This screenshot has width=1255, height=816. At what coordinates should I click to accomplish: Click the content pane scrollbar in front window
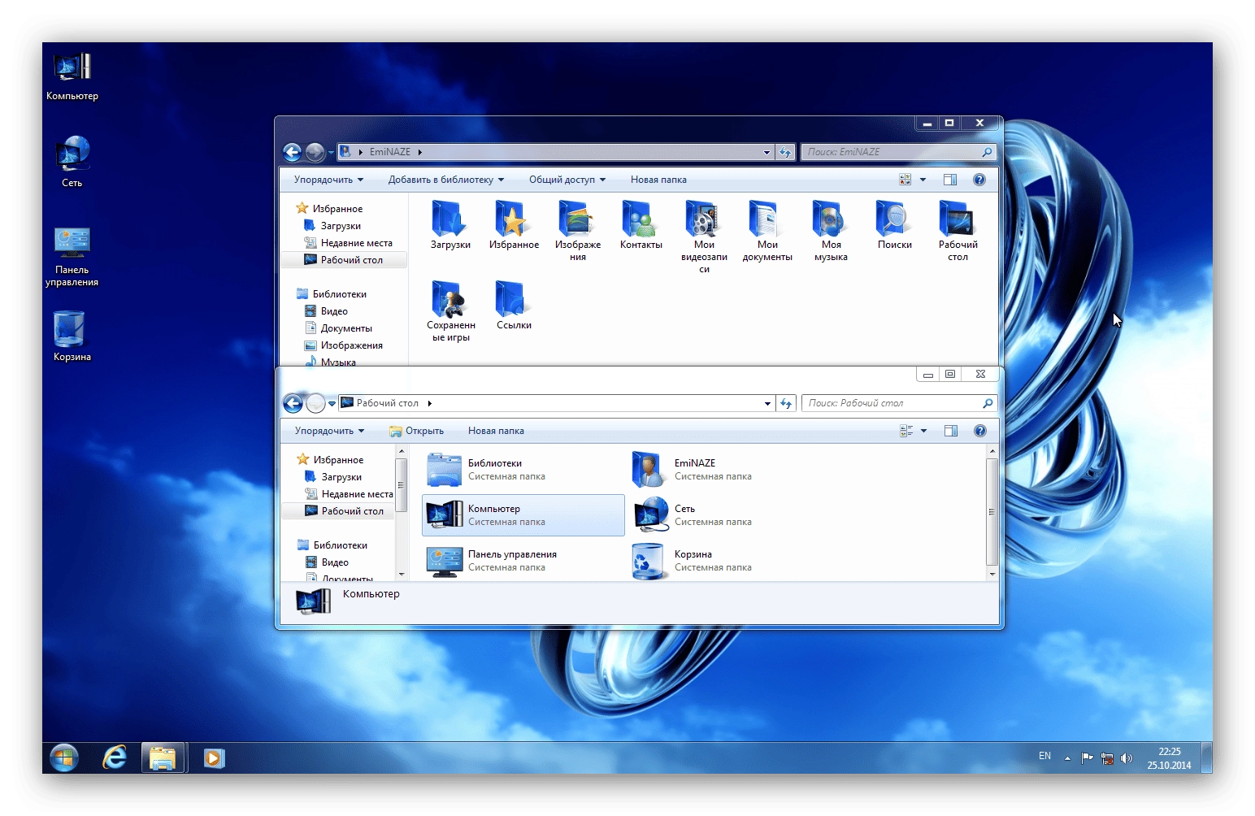click(992, 512)
